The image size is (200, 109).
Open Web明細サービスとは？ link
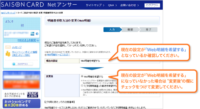[59, 55]
